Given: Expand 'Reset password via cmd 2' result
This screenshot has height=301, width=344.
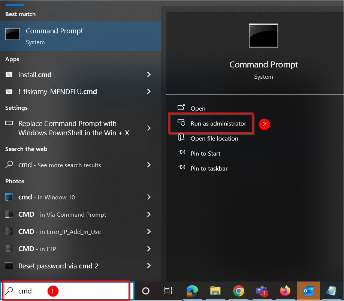Looking at the screenshot, I should click(x=149, y=266).
